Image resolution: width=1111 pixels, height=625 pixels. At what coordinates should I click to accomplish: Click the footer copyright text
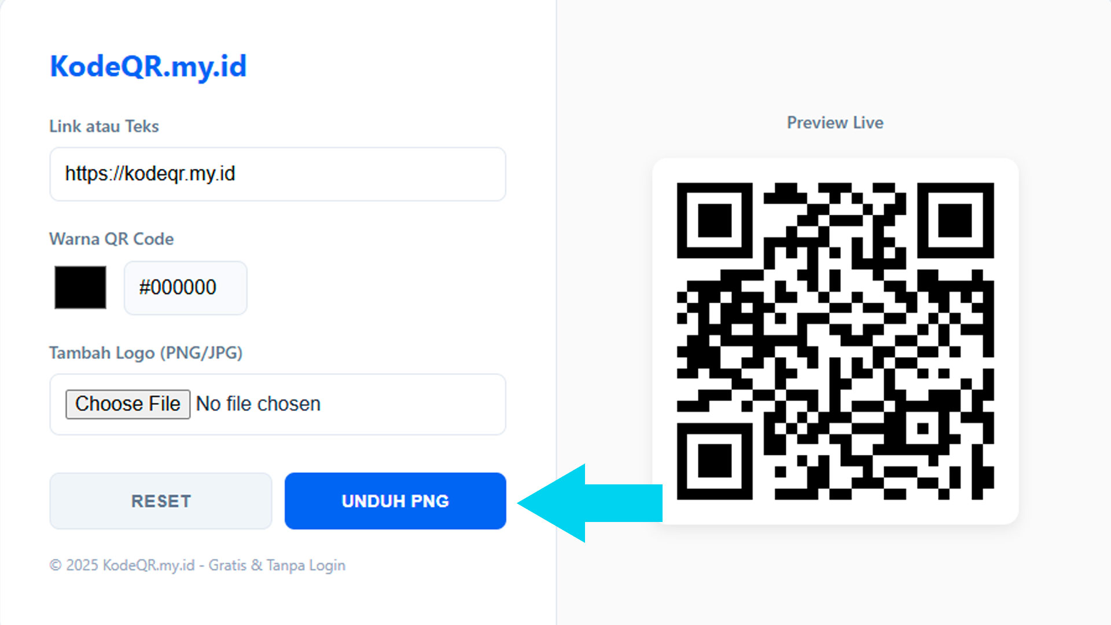pyautogui.click(x=197, y=565)
